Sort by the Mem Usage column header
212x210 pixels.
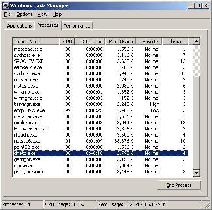pyautogui.click(x=121, y=42)
